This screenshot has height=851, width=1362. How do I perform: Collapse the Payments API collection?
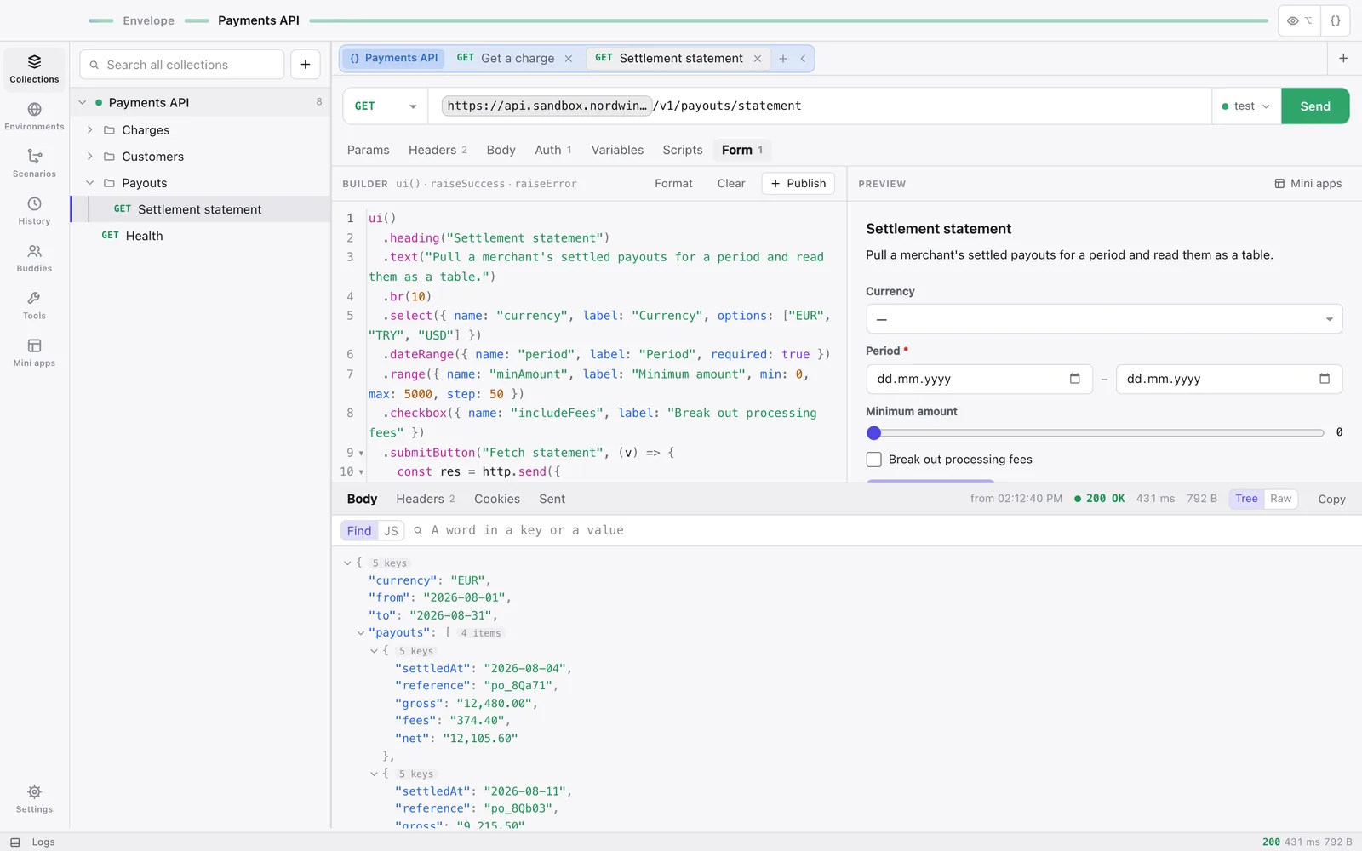click(83, 103)
